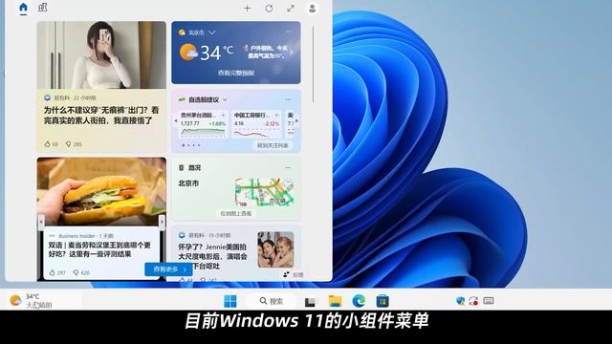Screen dimensions: 612x344
Task: Open Microsoft Store from the taskbar
Action: click(x=382, y=301)
